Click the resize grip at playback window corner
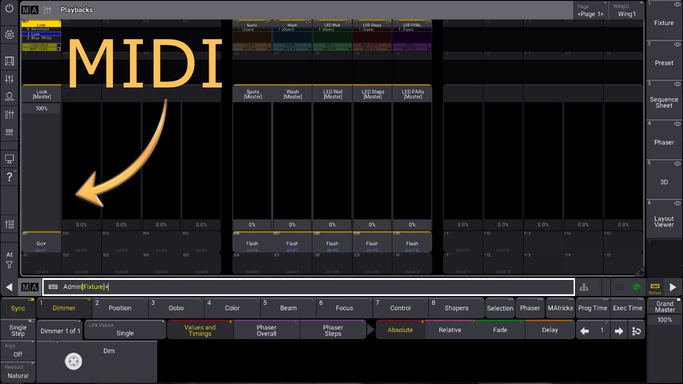This screenshot has height=384, width=683. [x=640, y=271]
